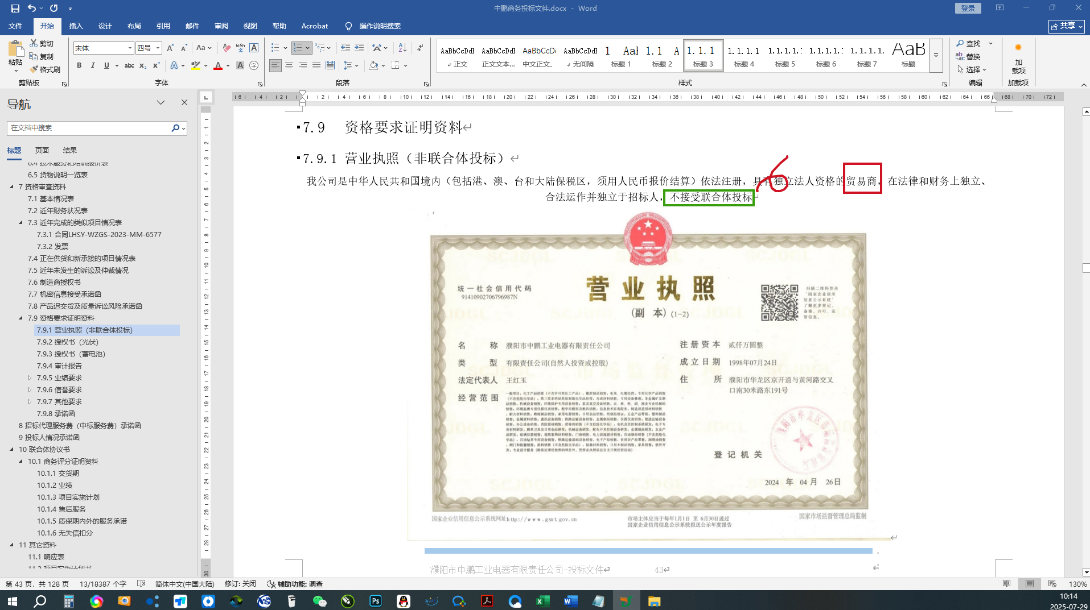Viewport: 1090px width, 610px height.
Task: Apply text effects and typography
Action: click(174, 65)
